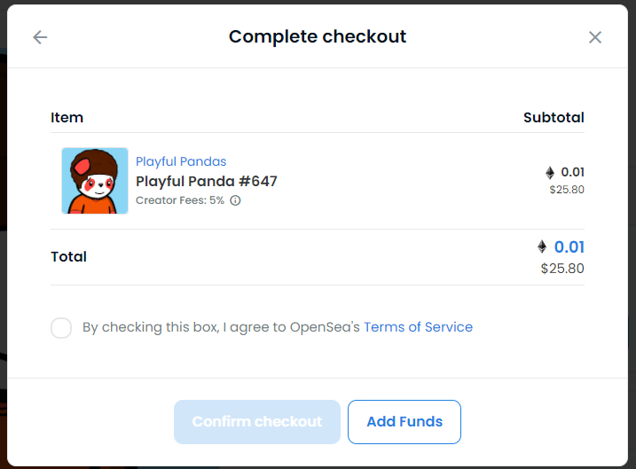Check the Terms of Service agreement box
Viewport: 636px width, 469px height.
(61, 327)
